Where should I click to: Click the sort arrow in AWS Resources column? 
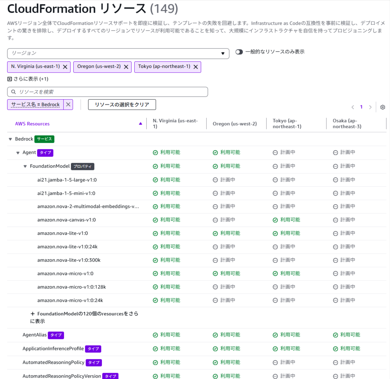(x=141, y=124)
